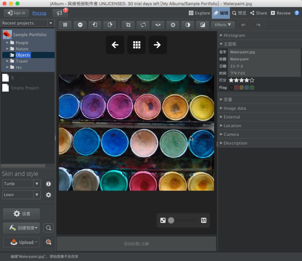Viewport: 302px width, 261px height.
Task: Click the announcements megaphone icon
Action: click(60, 13)
